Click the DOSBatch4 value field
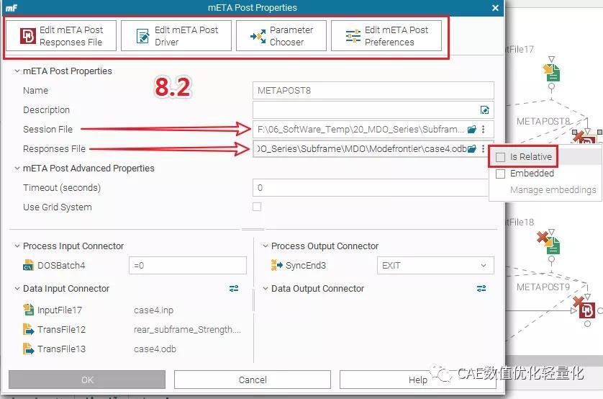 [188, 266]
